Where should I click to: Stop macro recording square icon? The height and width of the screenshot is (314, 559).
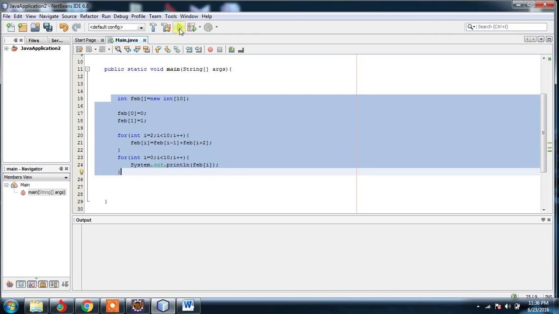coord(220,50)
